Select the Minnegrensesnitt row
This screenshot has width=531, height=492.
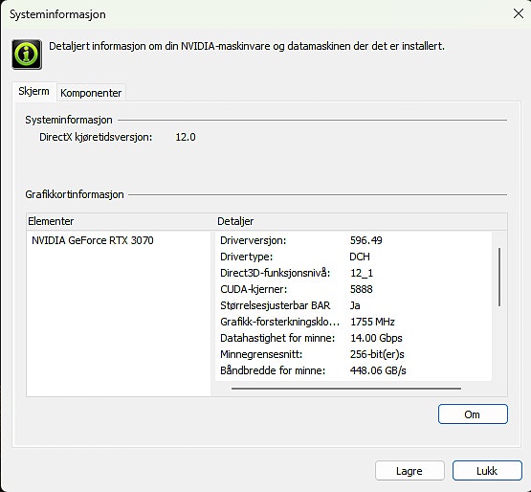pyautogui.click(x=353, y=354)
